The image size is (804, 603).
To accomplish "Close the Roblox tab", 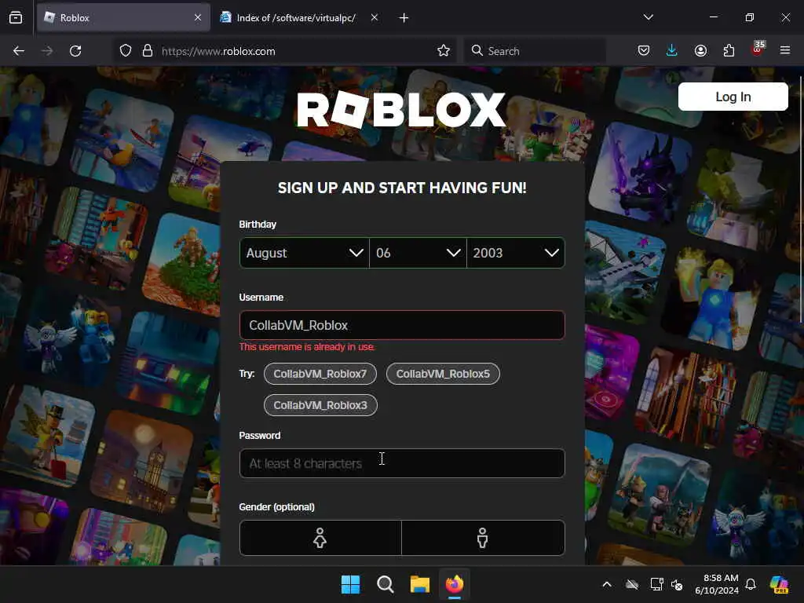I will pyautogui.click(x=198, y=17).
